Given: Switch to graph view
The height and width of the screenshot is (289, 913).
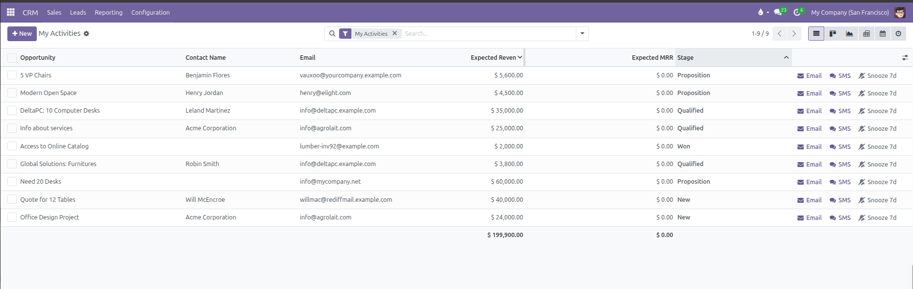Looking at the screenshot, I should click(849, 33).
